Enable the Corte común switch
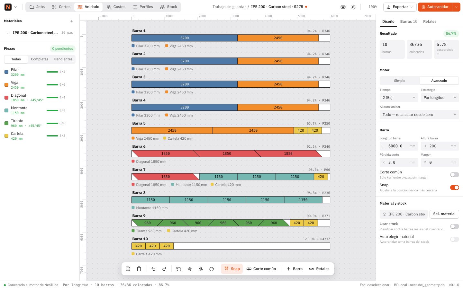The height and width of the screenshot is (289, 463). click(x=454, y=175)
